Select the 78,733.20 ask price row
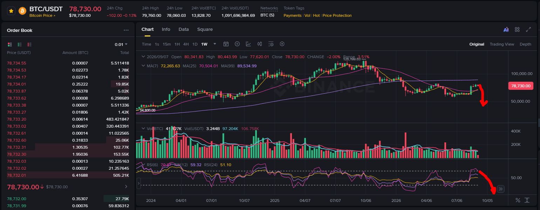 pyautogui.click(x=68, y=119)
